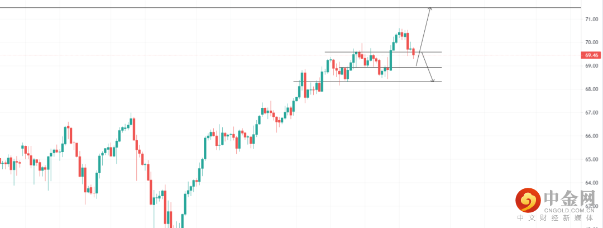Click the 69.00 price axis label

tap(591, 66)
